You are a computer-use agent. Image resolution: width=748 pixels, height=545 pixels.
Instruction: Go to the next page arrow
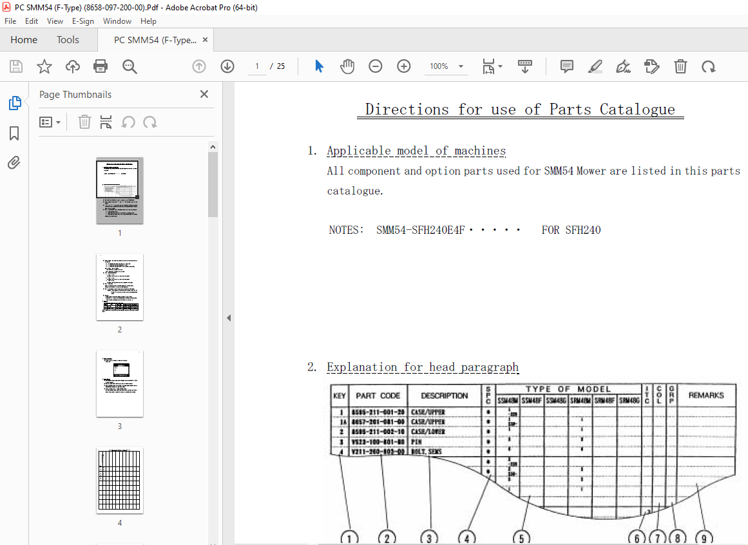click(x=227, y=66)
